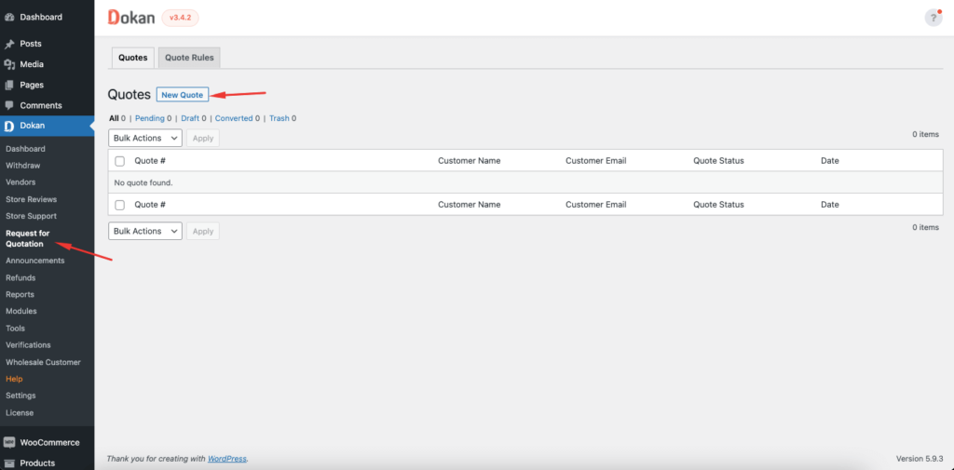Image resolution: width=954 pixels, height=470 pixels.
Task: Open the bottom Bulk Actions dropdown
Action: click(145, 231)
